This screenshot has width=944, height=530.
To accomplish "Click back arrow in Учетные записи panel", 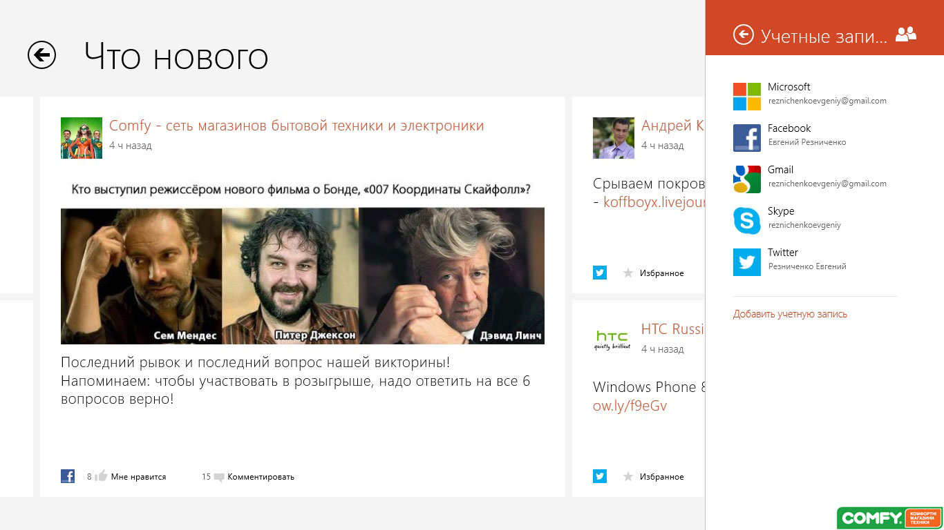I will tap(743, 35).
